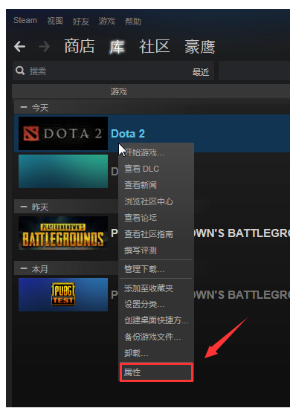Open the 豪鹰 profile tab

(200, 47)
